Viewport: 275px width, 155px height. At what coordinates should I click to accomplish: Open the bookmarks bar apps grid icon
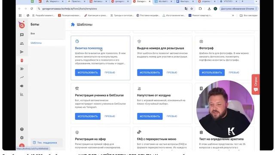coord(20,15)
